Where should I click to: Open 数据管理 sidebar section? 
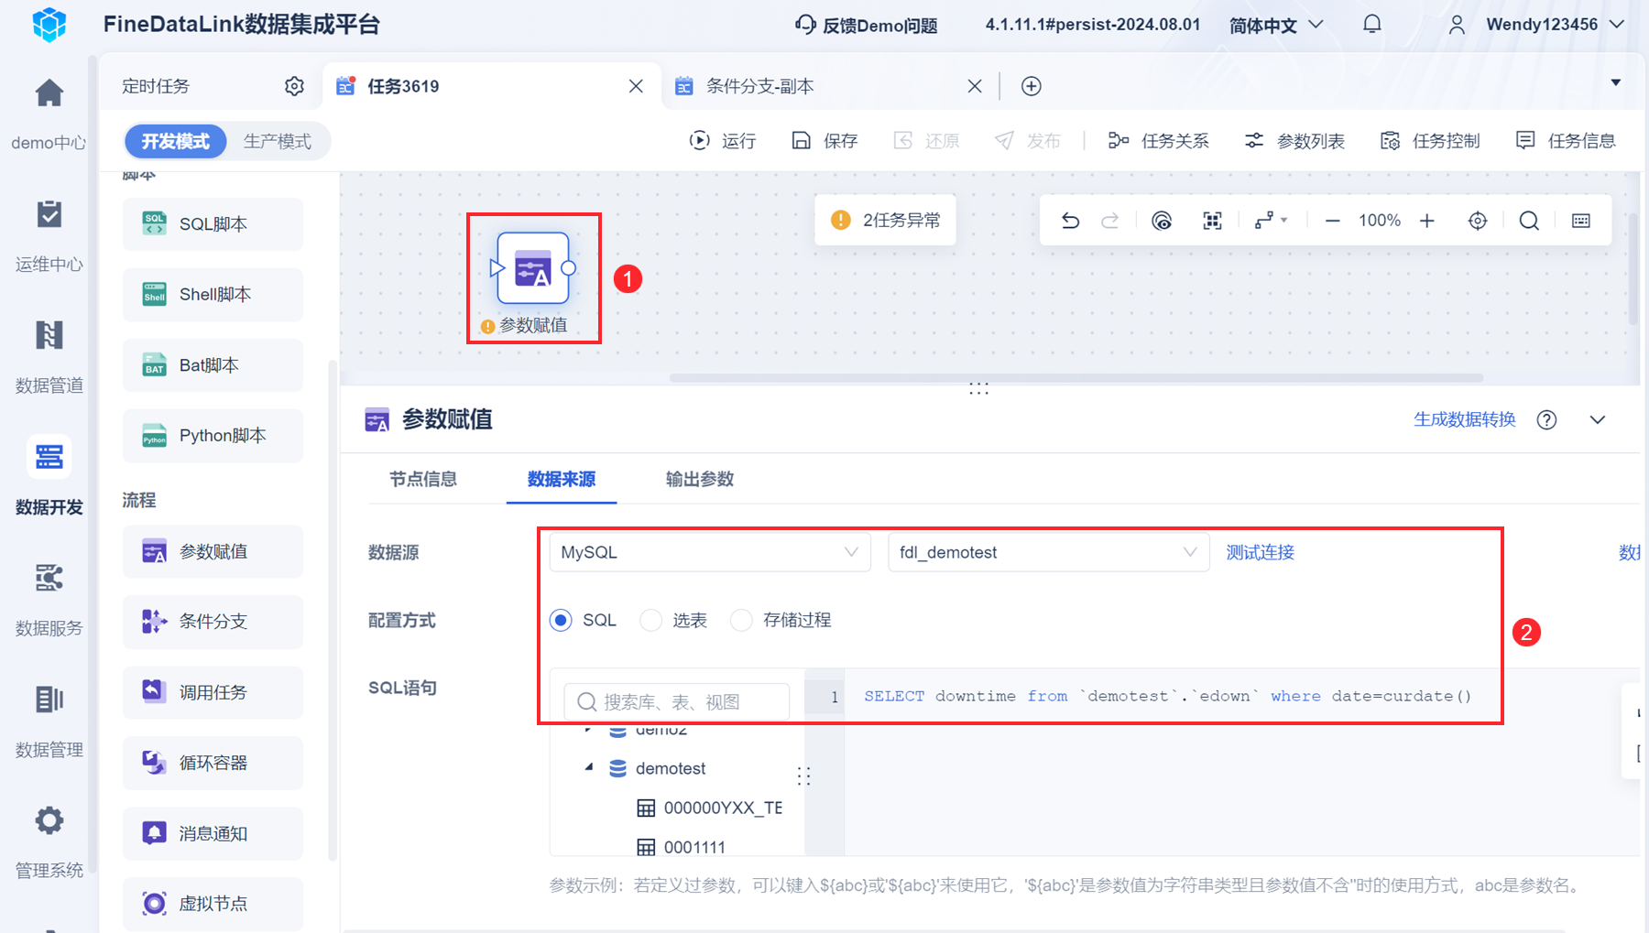49,720
